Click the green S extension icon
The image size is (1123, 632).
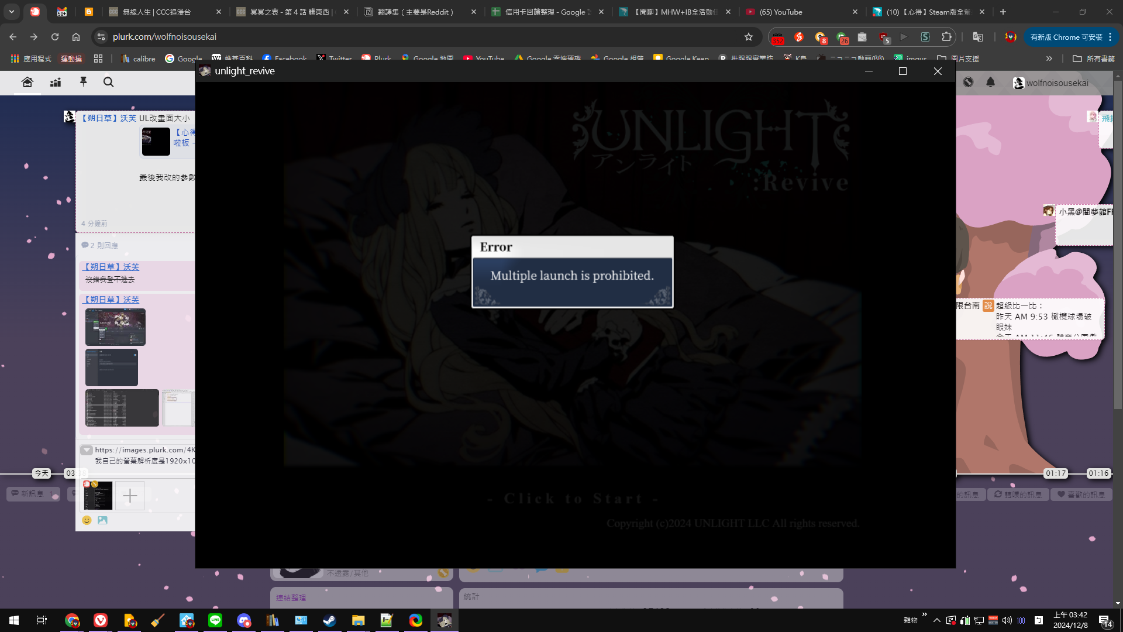(925, 37)
